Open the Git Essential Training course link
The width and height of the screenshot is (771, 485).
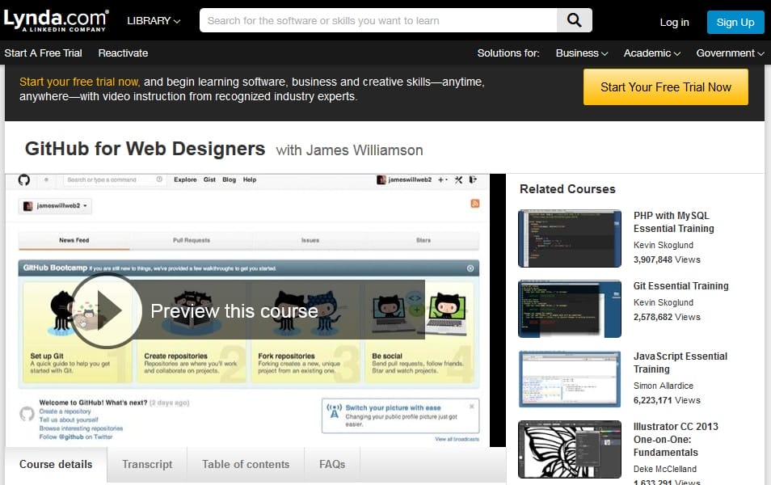(x=680, y=286)
